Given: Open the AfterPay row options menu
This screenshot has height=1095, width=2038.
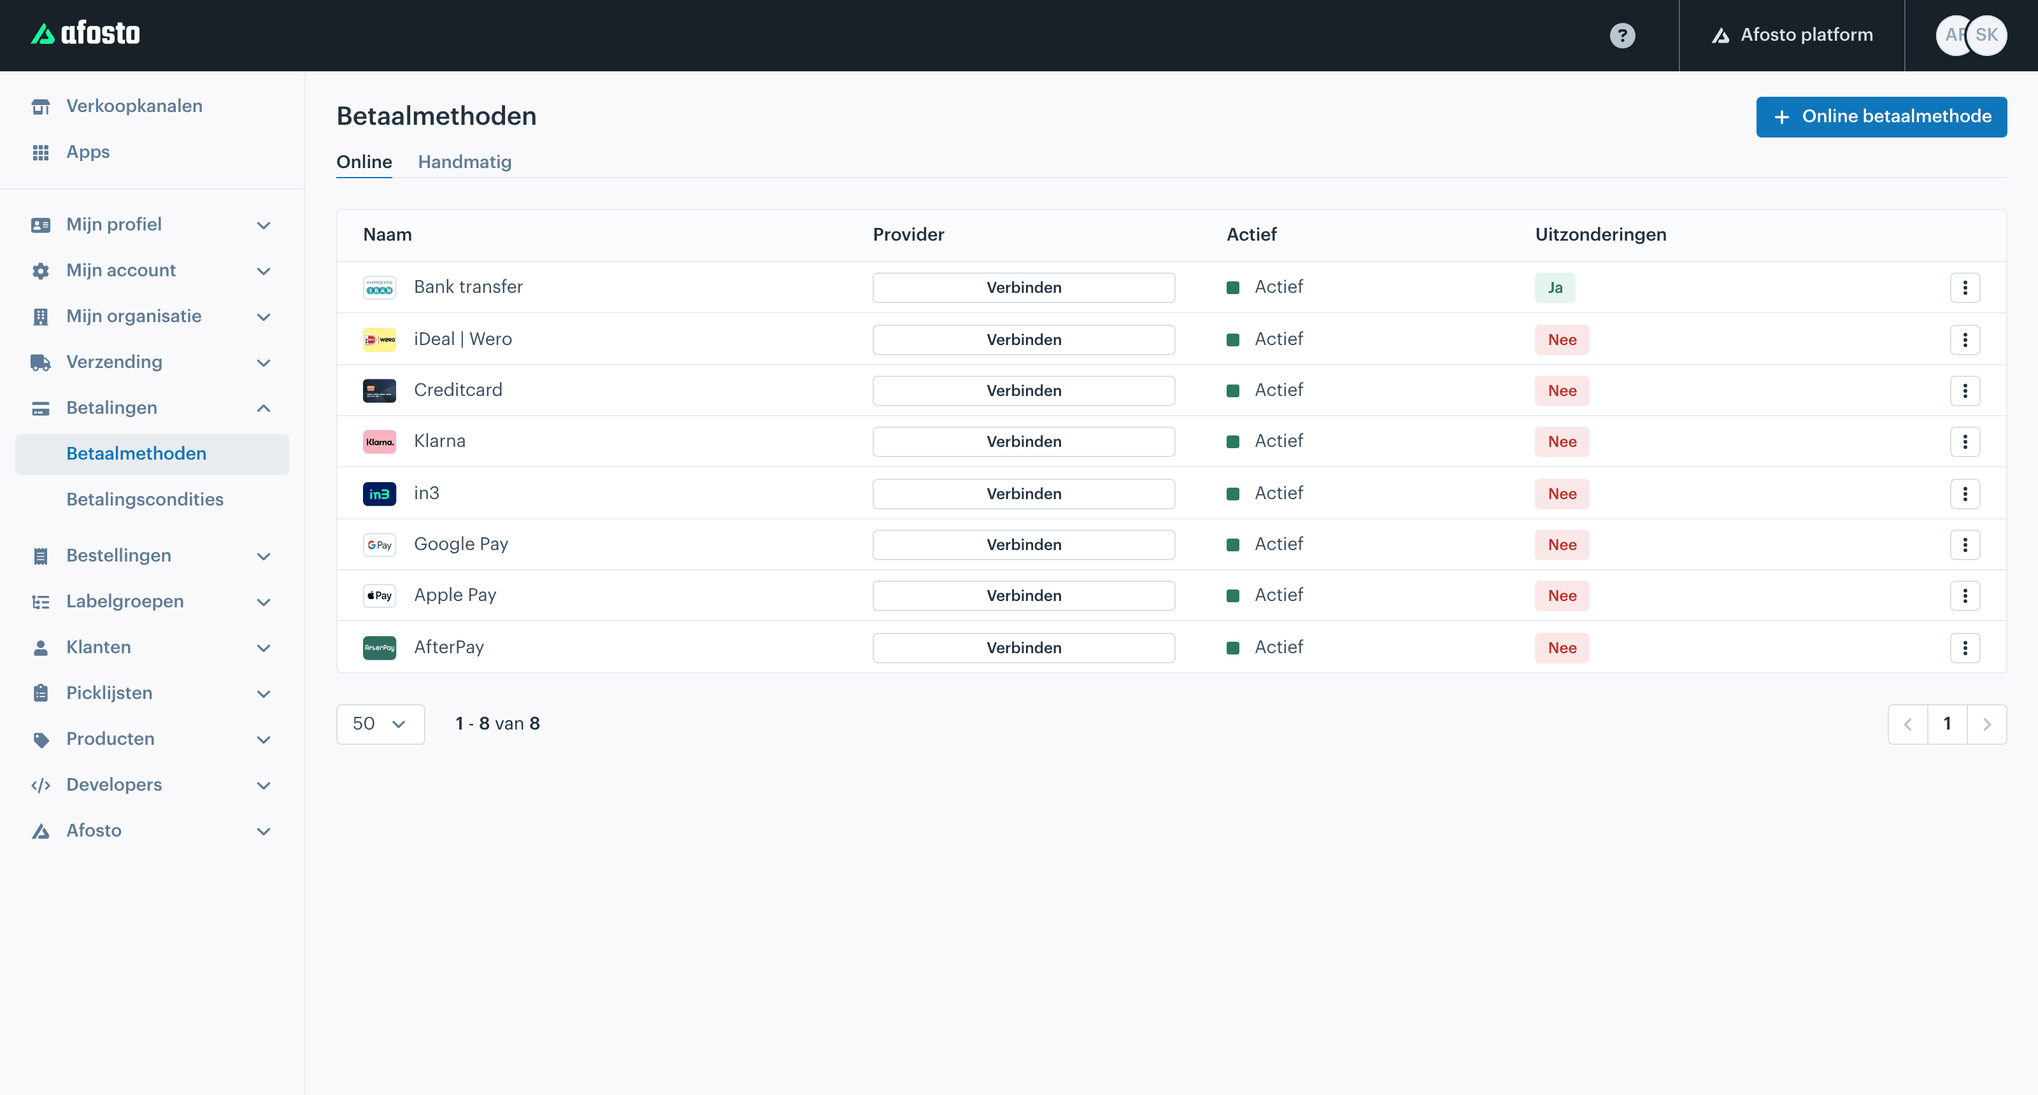Looking at the screenshot, I should (x=1964, y=648).
